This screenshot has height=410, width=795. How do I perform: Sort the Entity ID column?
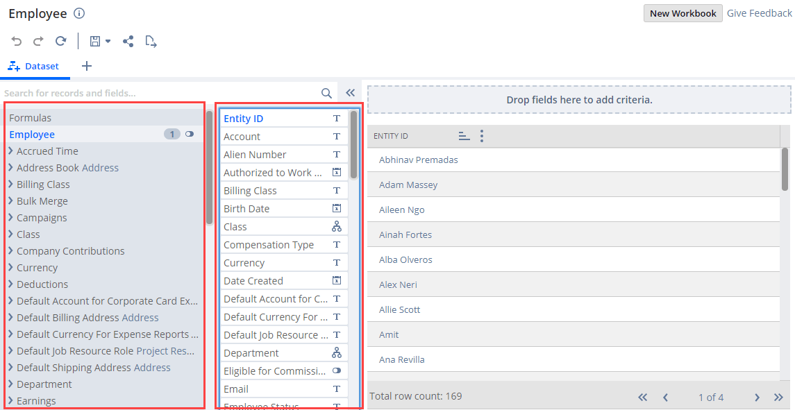(x=464, y=136)
